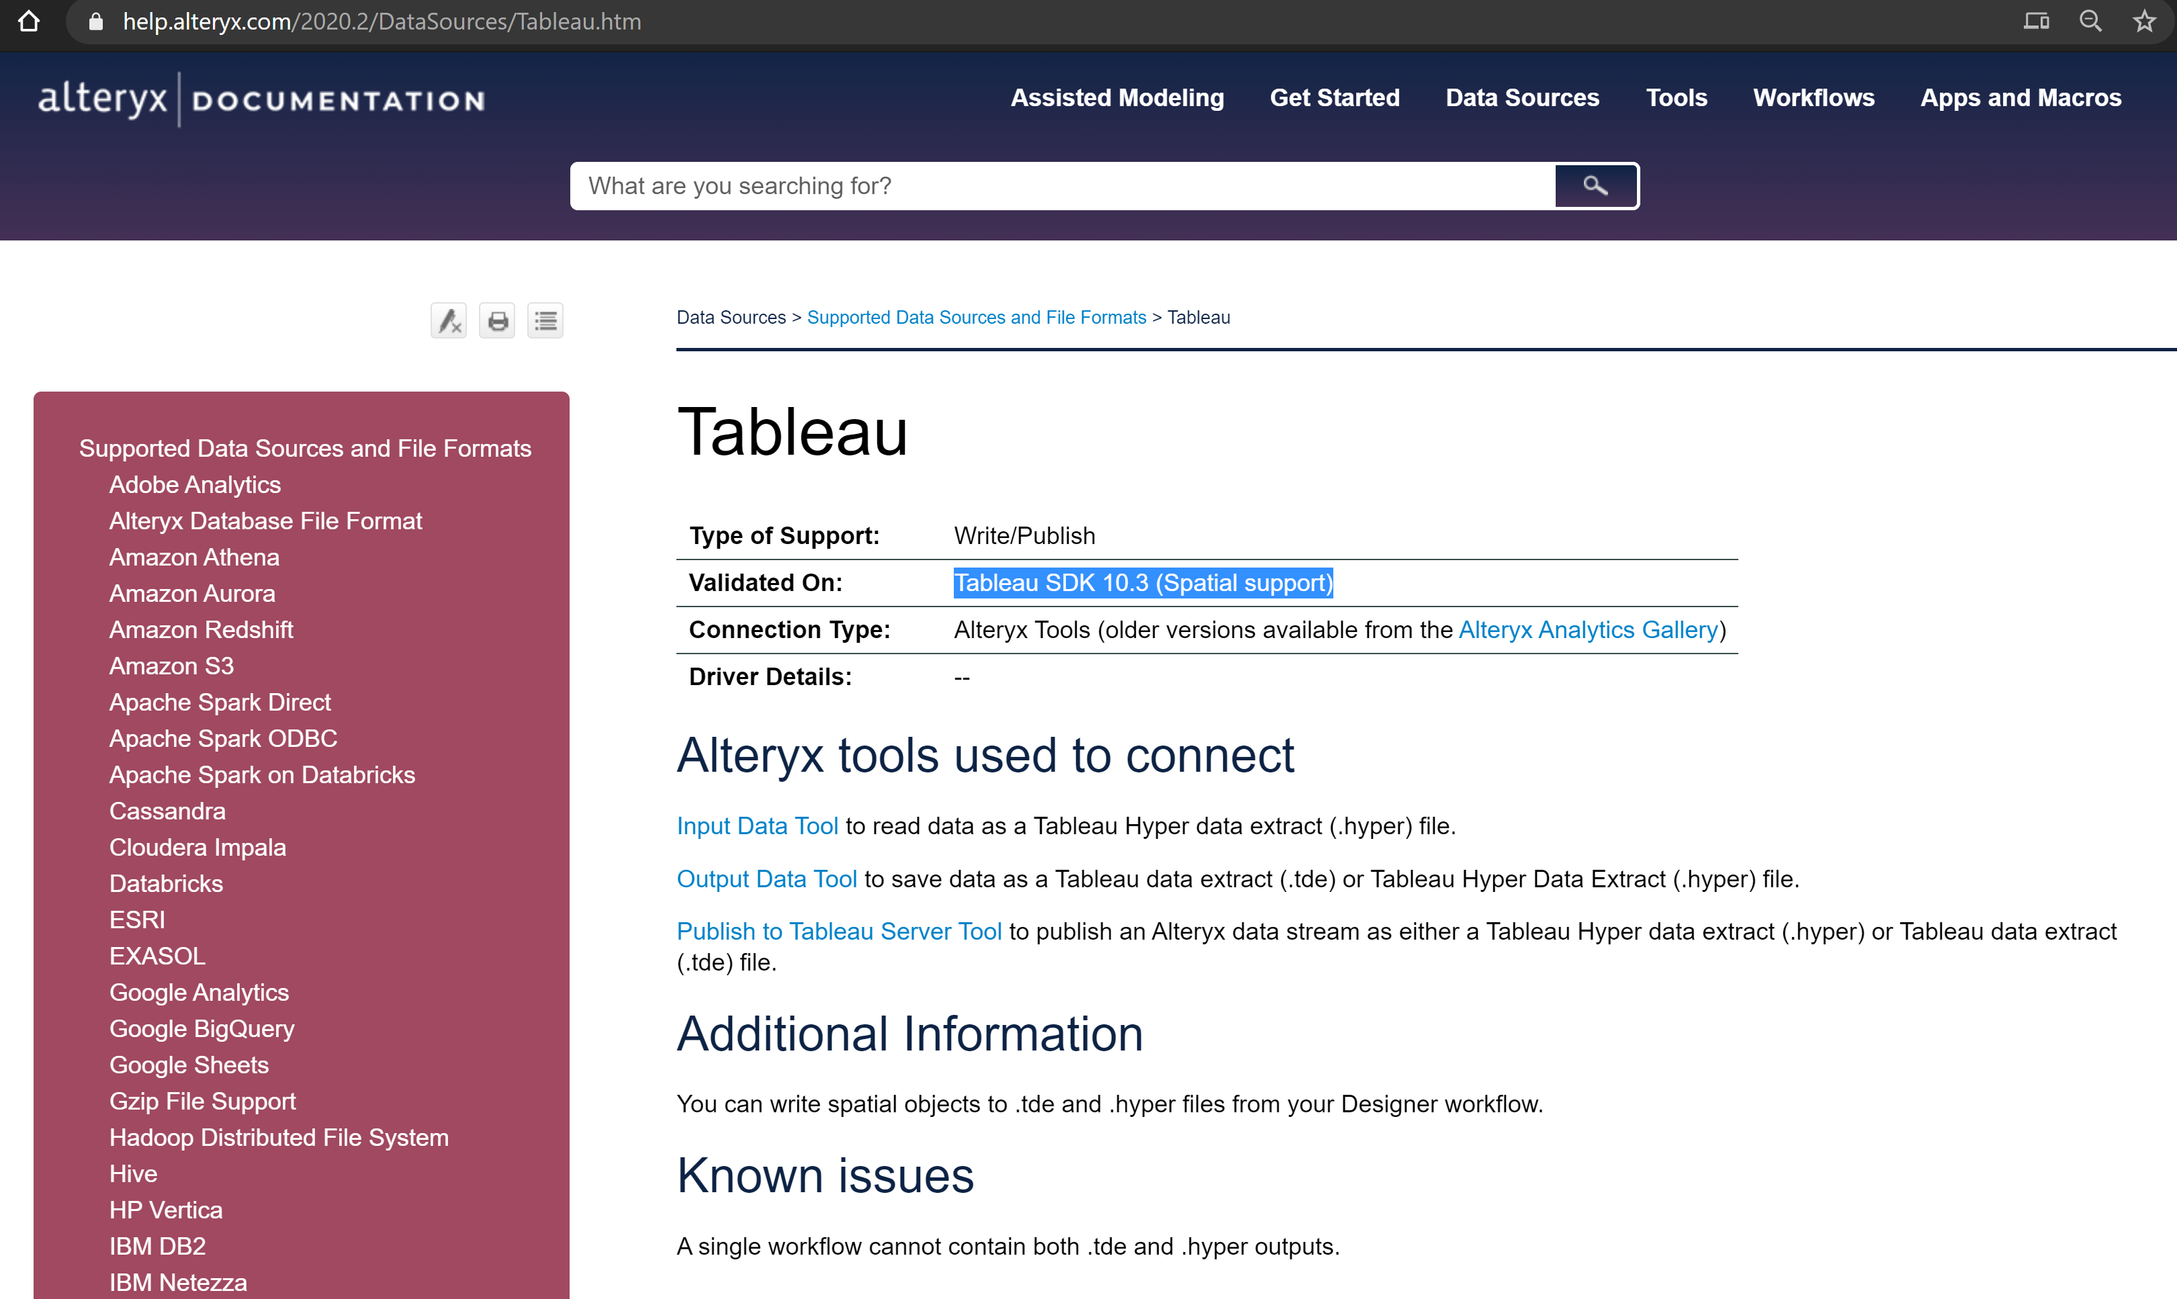
Task: Click the expand-all list icon
Action: tap(545, 320)
